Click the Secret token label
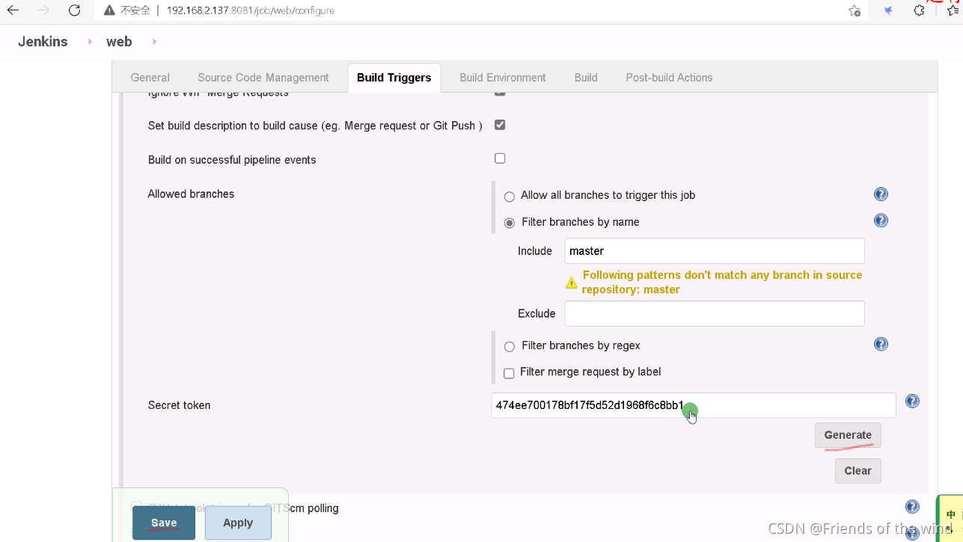Screen dimensions: 963x542 (179, 405)
